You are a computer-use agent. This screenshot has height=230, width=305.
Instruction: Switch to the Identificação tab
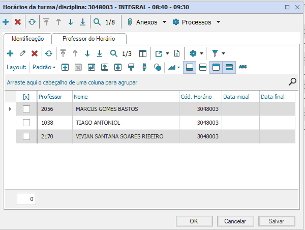[27, 39]
